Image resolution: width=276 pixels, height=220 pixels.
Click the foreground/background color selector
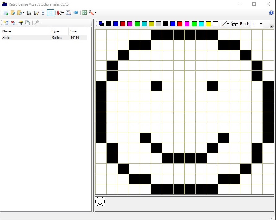tap(101, 24)
